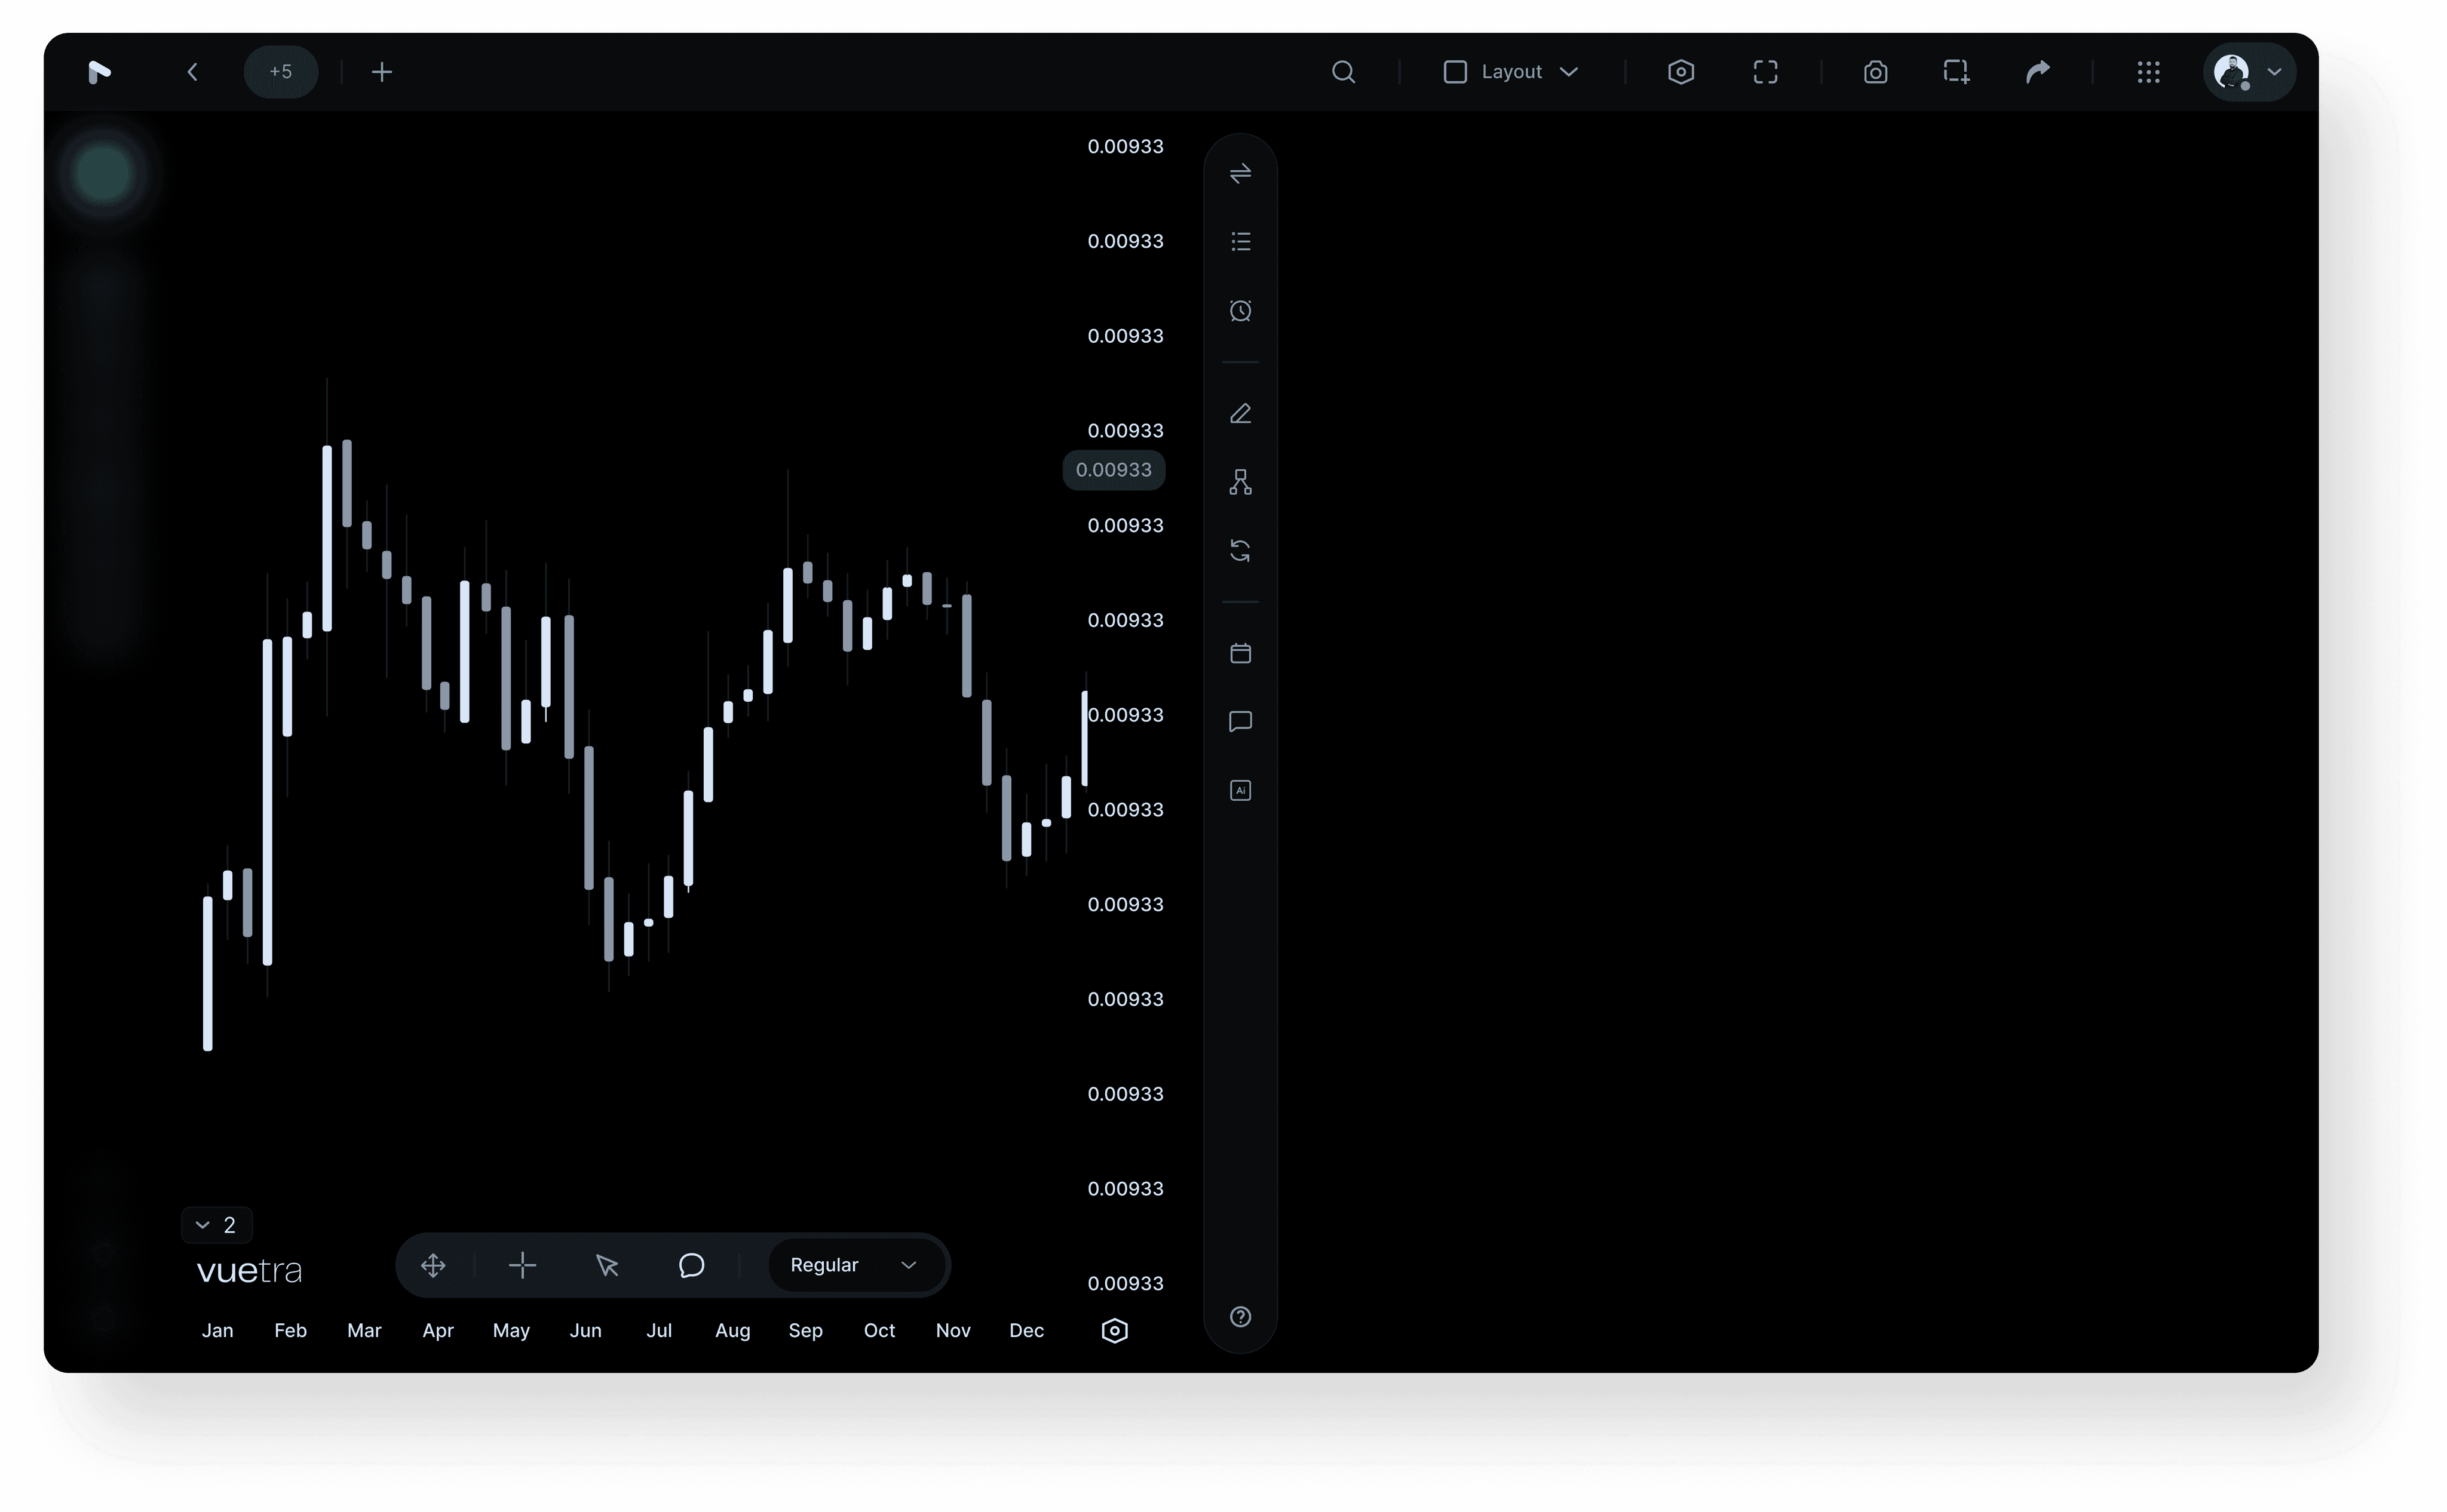Click the share arrow icon
Image resolution: width=2447 pixels, height=1512 pixels.
point(2037,72)
